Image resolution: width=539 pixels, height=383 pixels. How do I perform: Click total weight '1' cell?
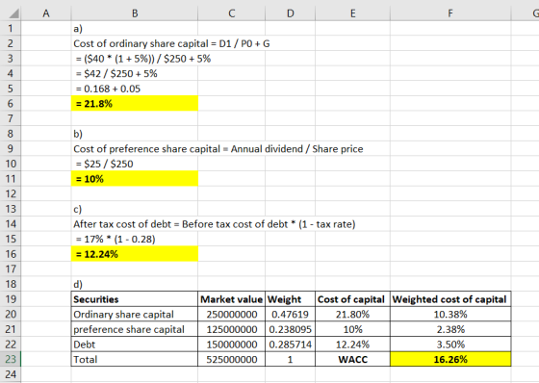coord(290,359)
